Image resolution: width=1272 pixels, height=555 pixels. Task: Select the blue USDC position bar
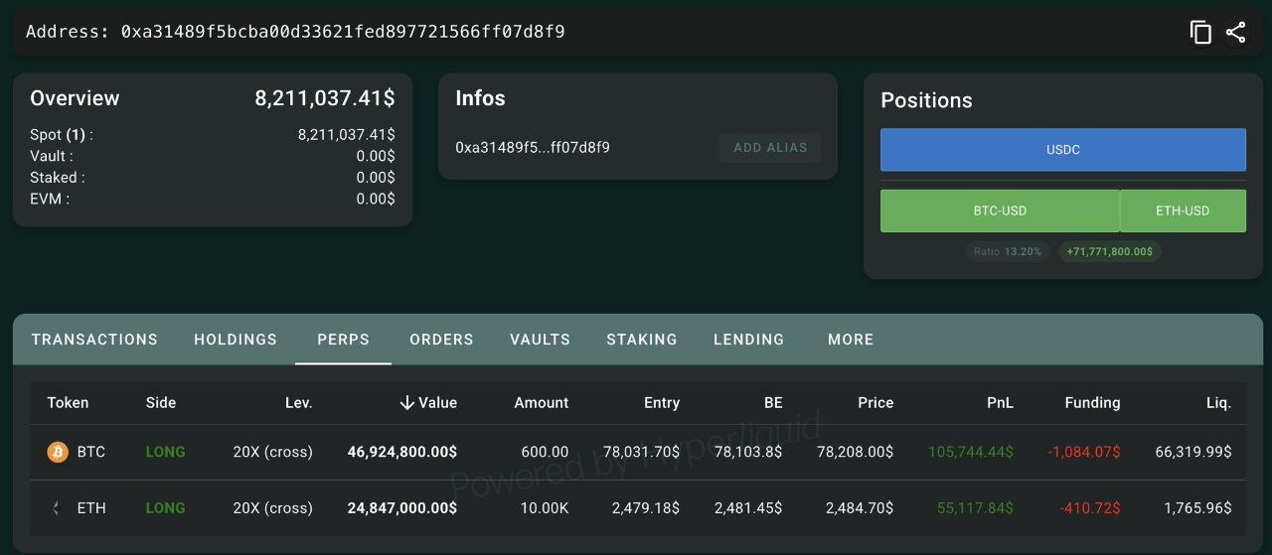coord(1063,150)
